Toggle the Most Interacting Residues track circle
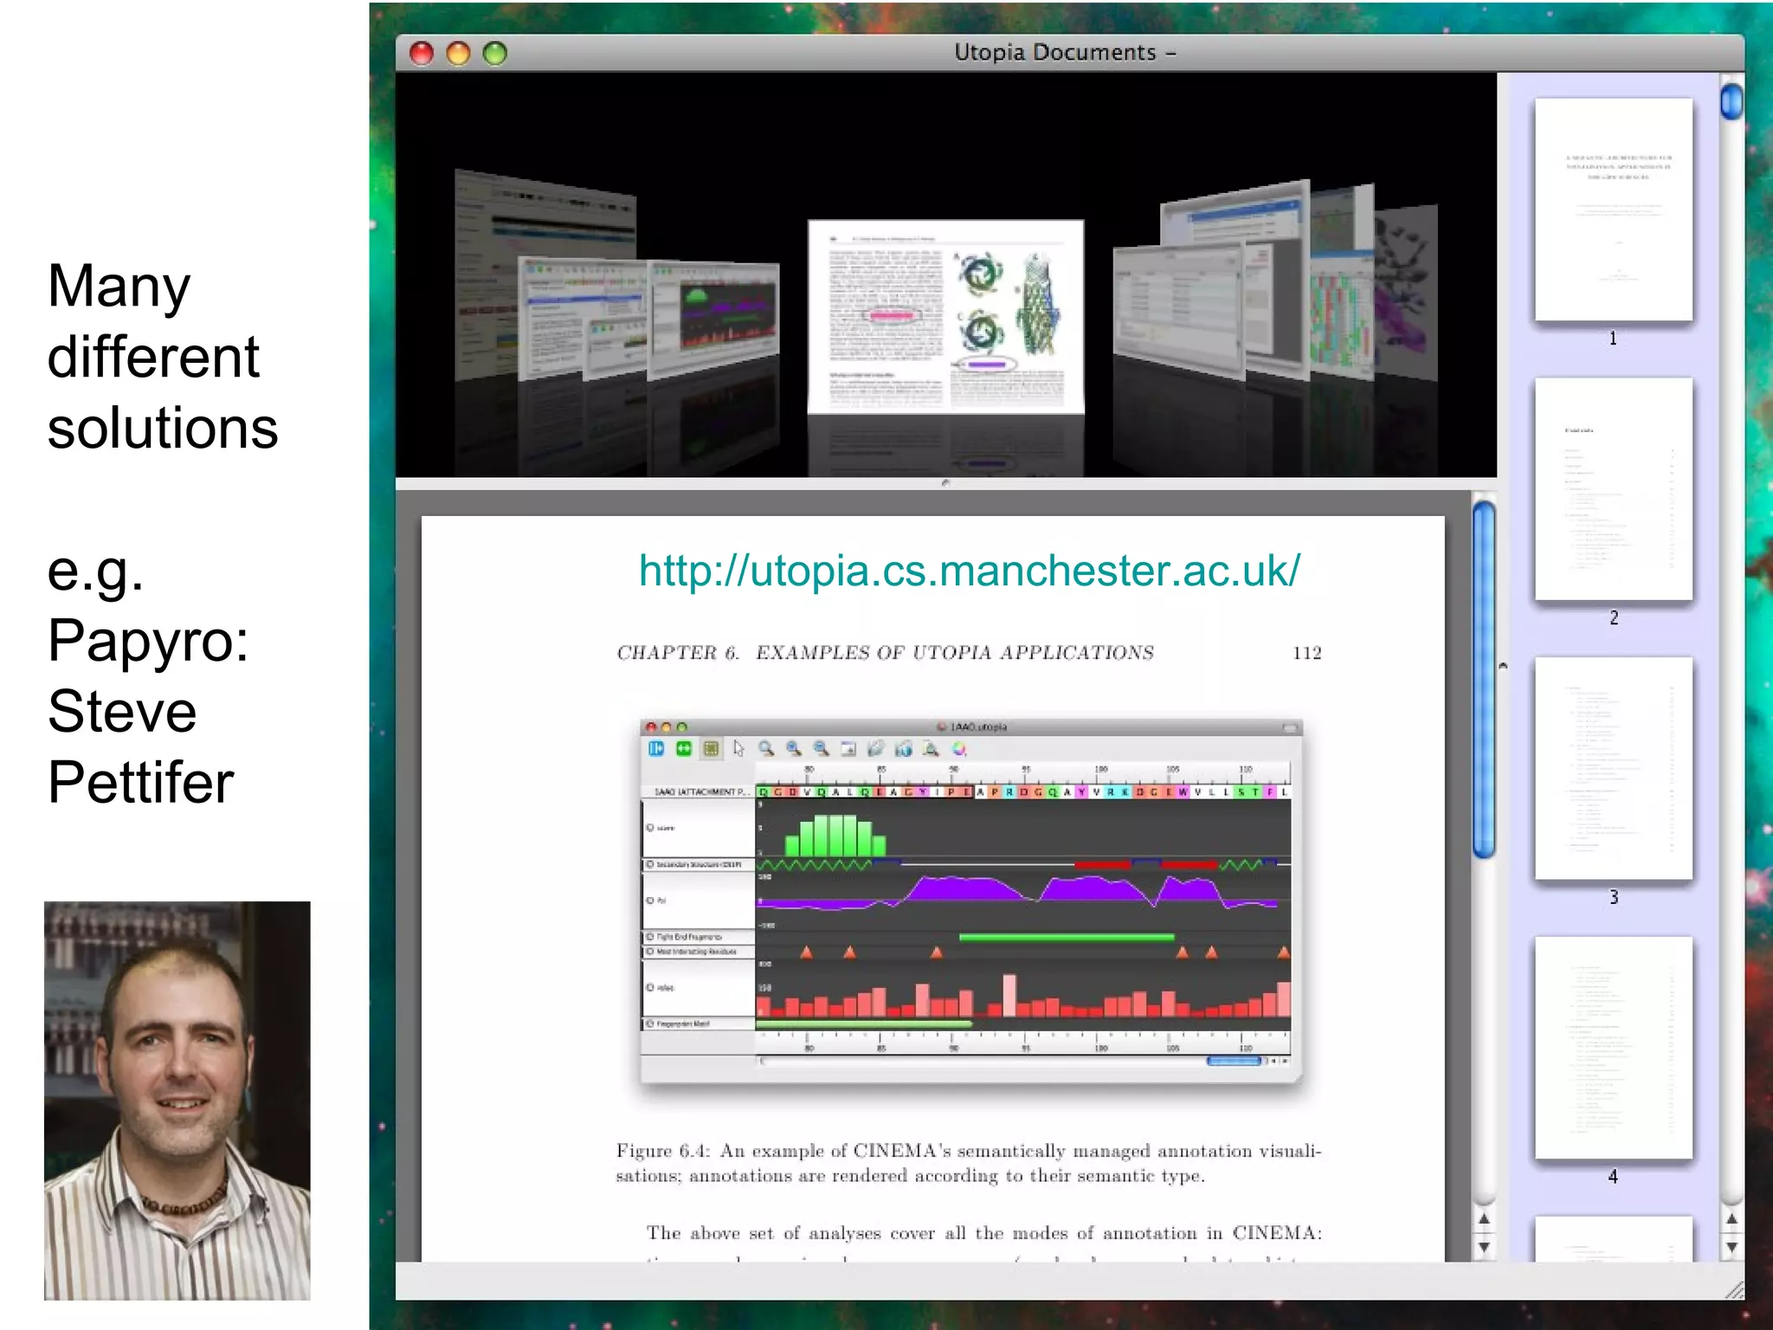This screenshot has width=1773, height=1330. click(650, 952)
